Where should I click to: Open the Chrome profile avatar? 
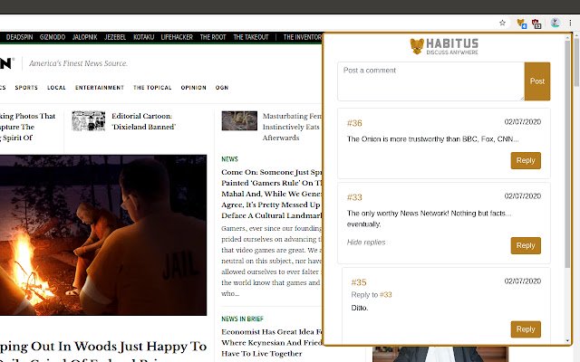555,23
